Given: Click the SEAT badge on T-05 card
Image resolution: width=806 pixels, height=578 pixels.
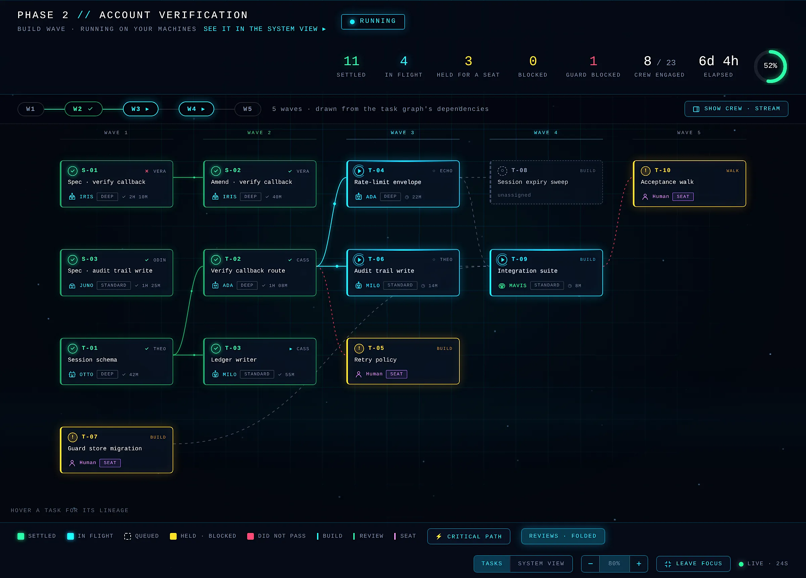Looking at the screenshot, I should pos(396,374).
